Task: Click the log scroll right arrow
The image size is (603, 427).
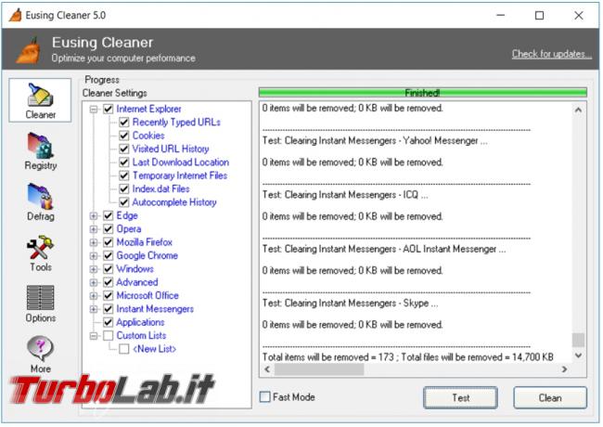Action: click(564, 369)
